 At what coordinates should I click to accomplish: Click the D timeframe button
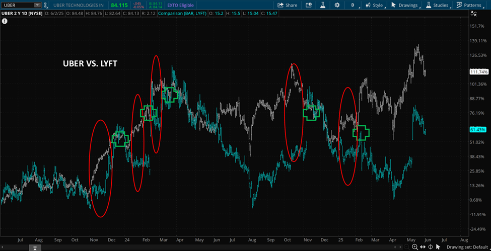tap(353, 5)
